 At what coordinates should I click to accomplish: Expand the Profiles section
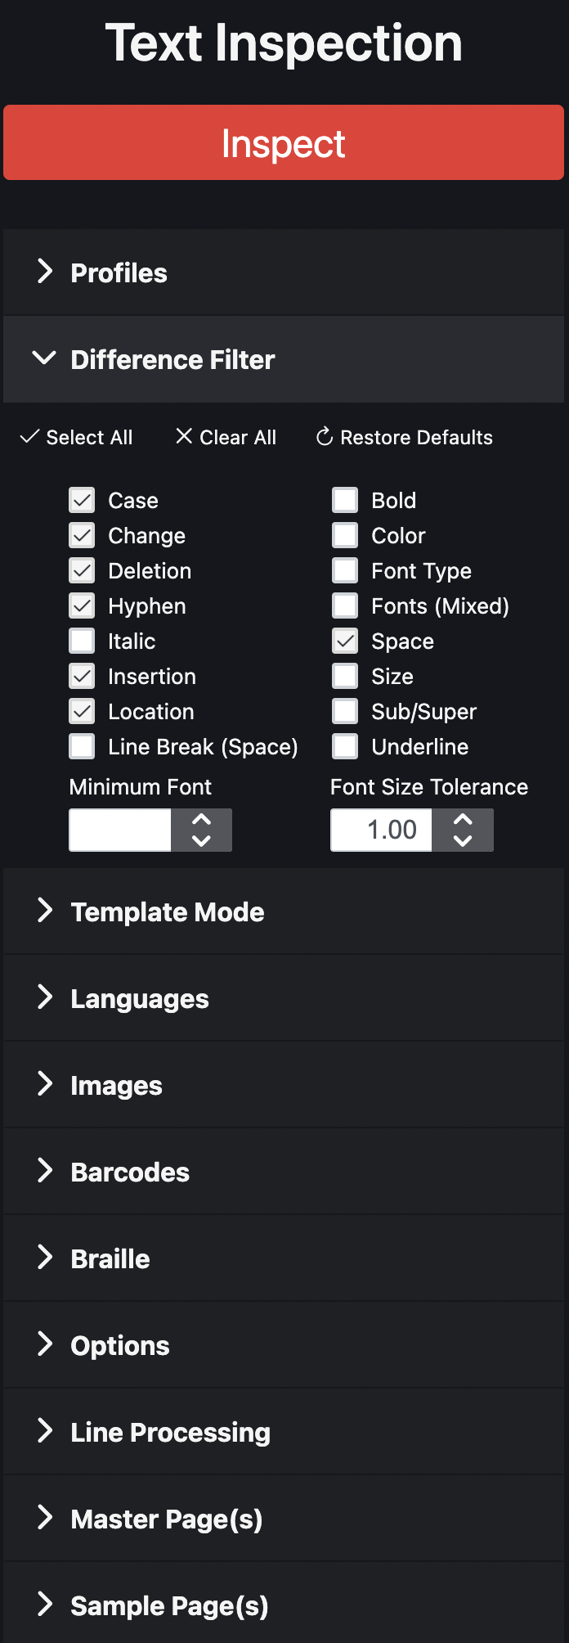point(119,272)
